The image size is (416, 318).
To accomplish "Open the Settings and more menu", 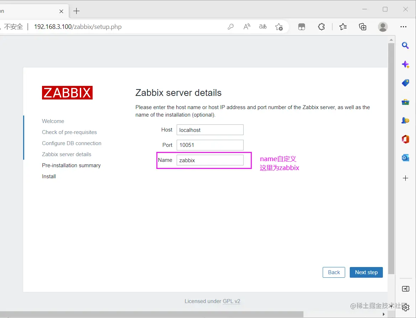I will coord(403,27).
